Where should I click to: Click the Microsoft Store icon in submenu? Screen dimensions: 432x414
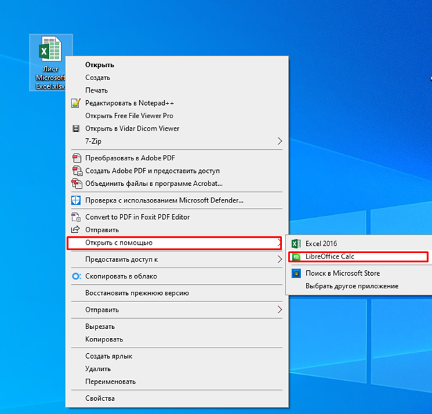tap(296, 274)
